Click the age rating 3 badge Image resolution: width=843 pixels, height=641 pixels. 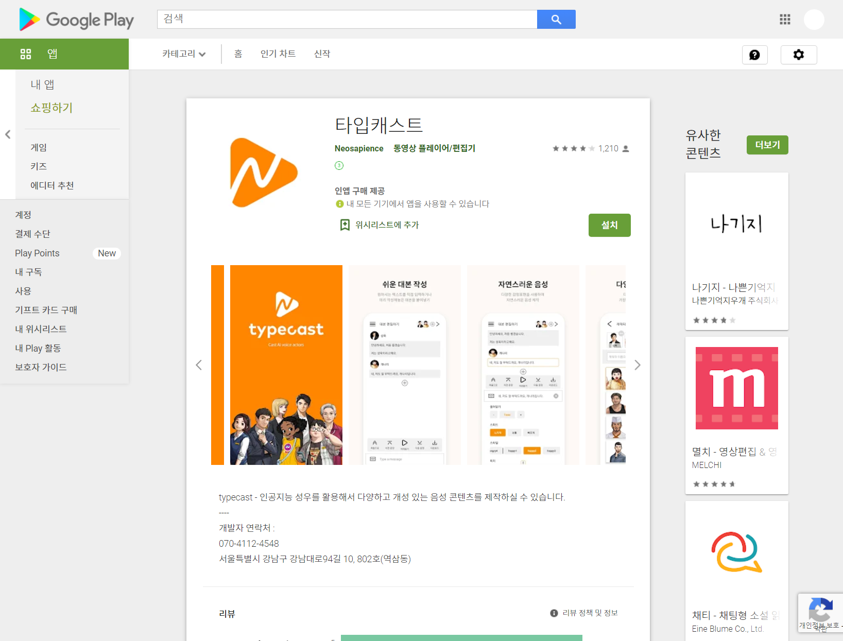pyautogui.click(x=339, y=165)
